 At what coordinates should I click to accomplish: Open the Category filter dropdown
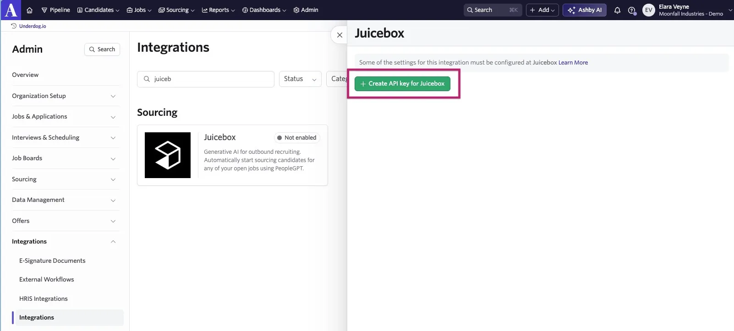[337, 79]
